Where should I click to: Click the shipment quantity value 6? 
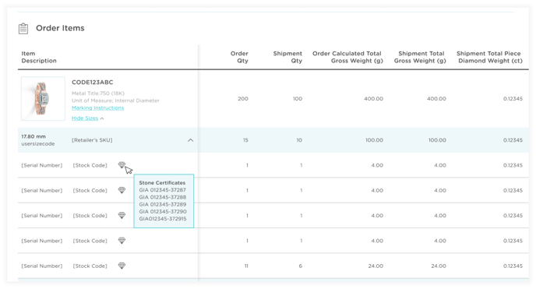(x=301, y=266)
